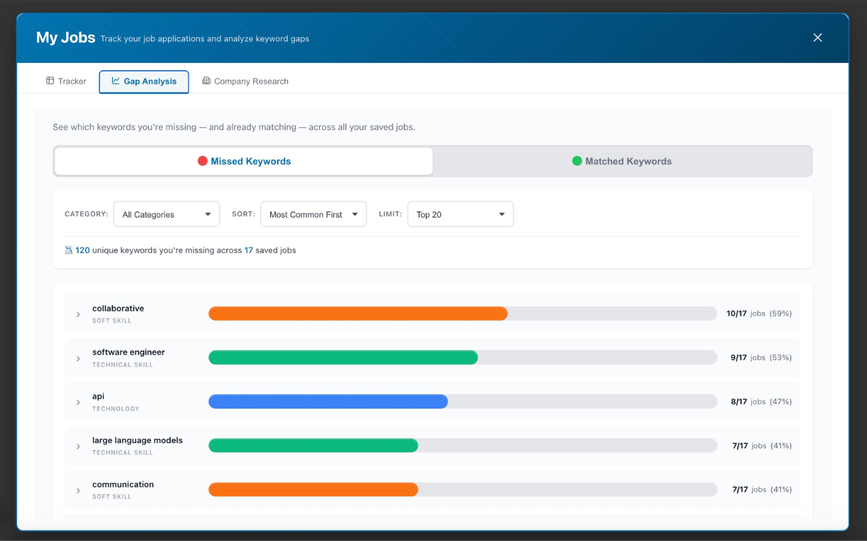Click the Gap Analysis chart icon
This screenshot has width=867, height=541.
point(116,80)
